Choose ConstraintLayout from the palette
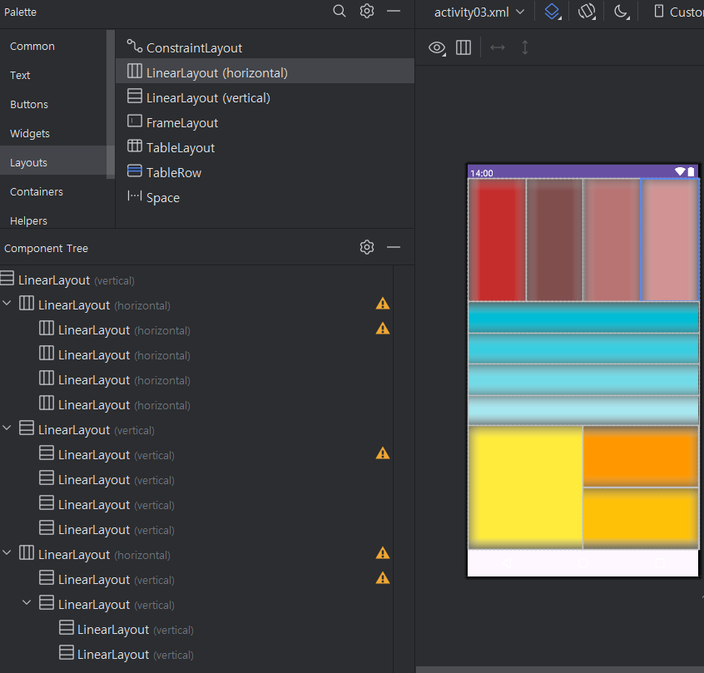This screenshot has height=673, width=704. point(194,48)
